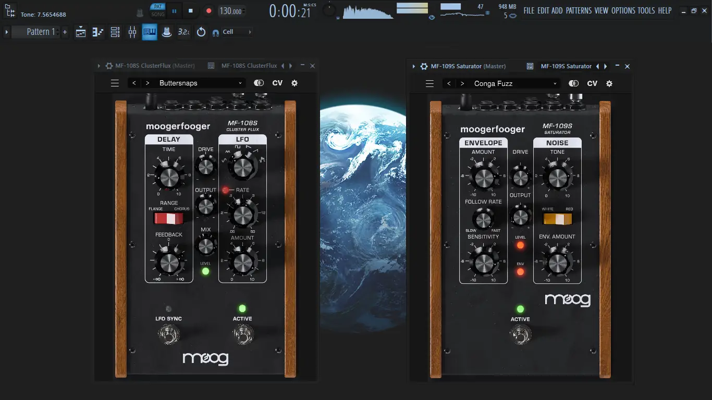Open the HELP menu

(x=665, y=10)
